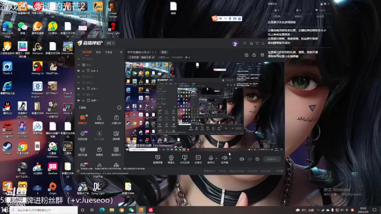The width and height of the screenshot is (381, 214).
Task: Open the layout icon above preview
Action: (246, 55)
